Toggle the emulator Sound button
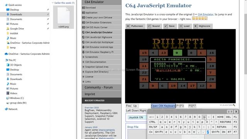Image resolution: width=247 pixels, height=139 pixels. coord(154,26)
